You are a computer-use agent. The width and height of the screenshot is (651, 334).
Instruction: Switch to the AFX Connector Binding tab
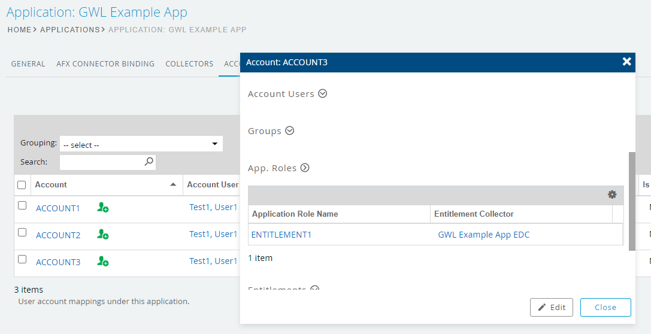[105, 63]
